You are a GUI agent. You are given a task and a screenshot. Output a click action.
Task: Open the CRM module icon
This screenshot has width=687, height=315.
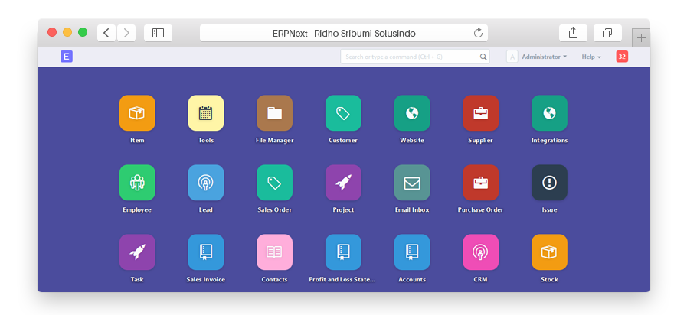tap(481, 252)
